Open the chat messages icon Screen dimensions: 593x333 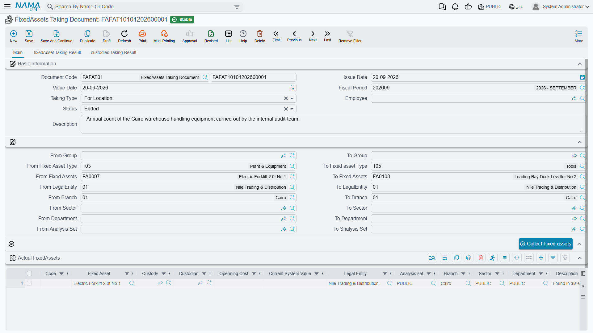pyautogui.click(x=442, y=7)
